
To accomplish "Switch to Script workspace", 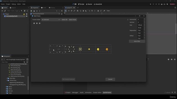I will click(81, 4).
